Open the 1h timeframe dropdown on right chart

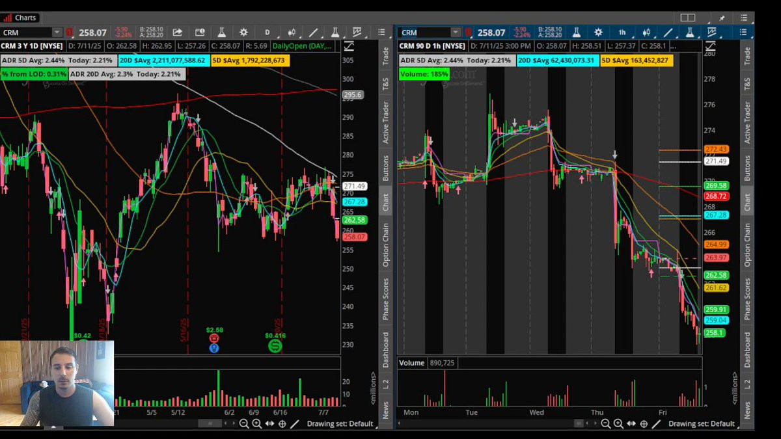pos(622,33)
